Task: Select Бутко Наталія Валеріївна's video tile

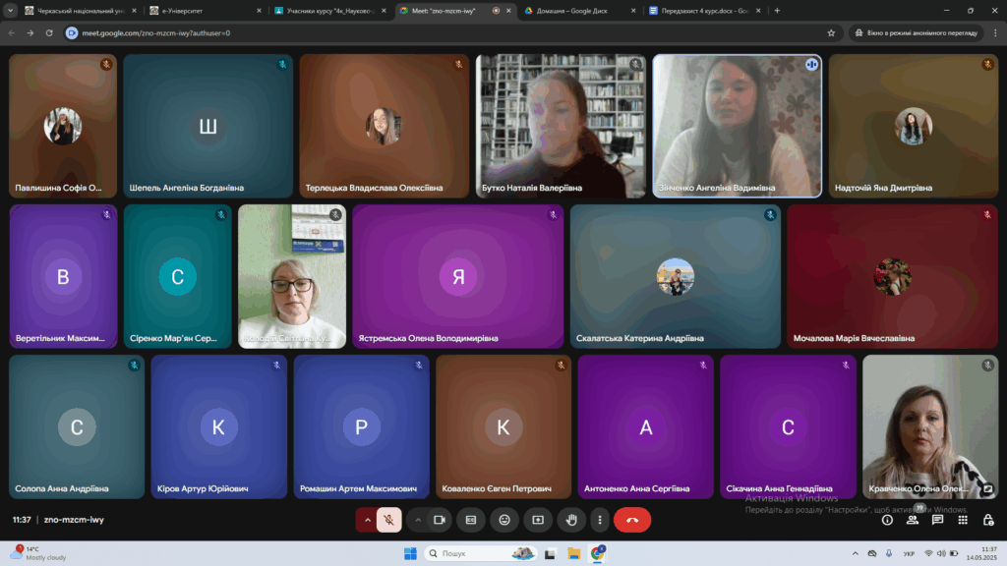Action: click(561, 126)
